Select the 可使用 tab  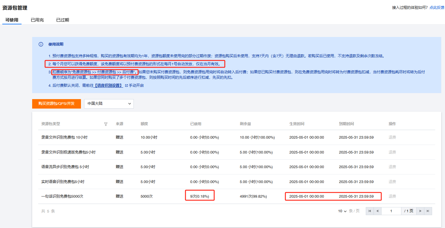point(12,20)
